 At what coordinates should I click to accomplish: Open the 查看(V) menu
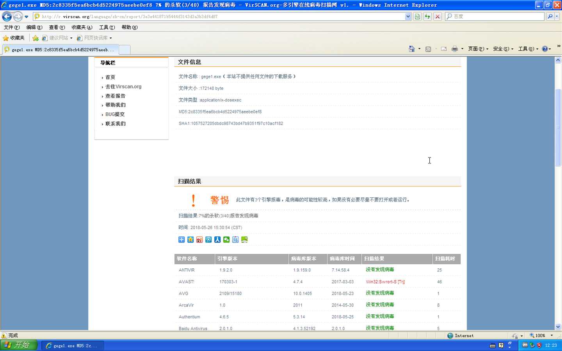pyautogui.click(x=57, y=27)
